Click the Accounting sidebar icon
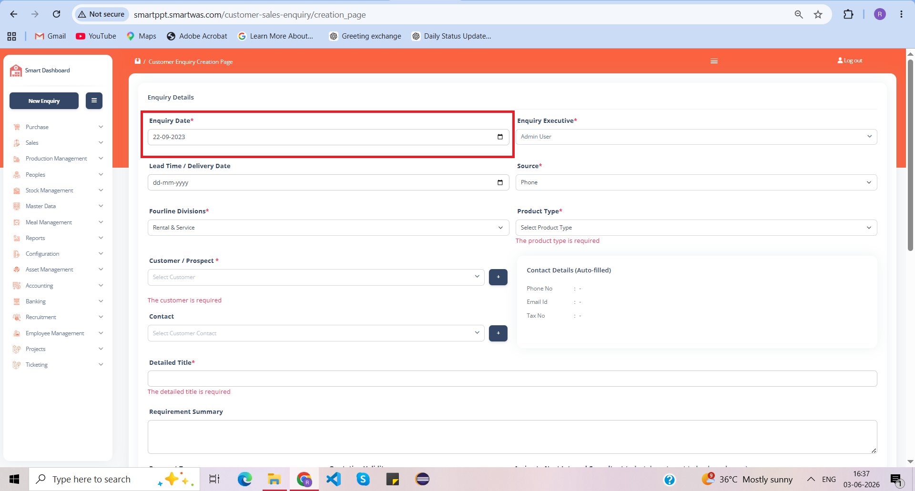This screenshot has width=915, height=491. tap(17, 286)
